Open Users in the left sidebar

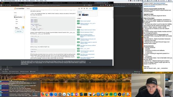(x=17, y=22)
